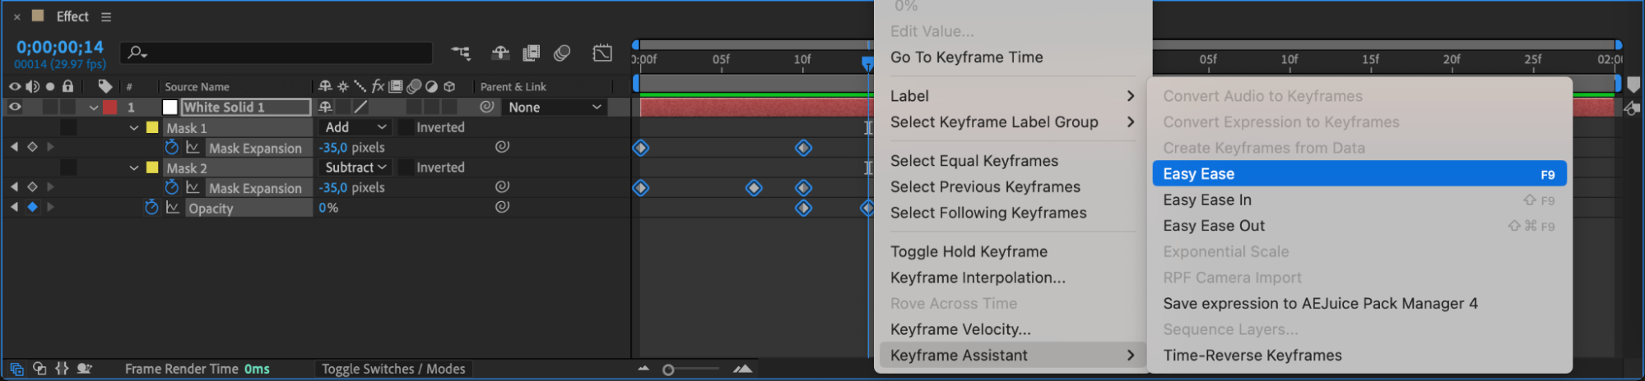Screen dimensions: 1645x381
Task: Click the Opacity stopwatch icon
Action: click(x=151, y=208)
